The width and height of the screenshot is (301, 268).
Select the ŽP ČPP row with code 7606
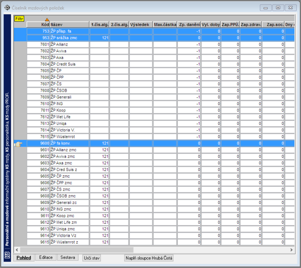coord(154,77)
